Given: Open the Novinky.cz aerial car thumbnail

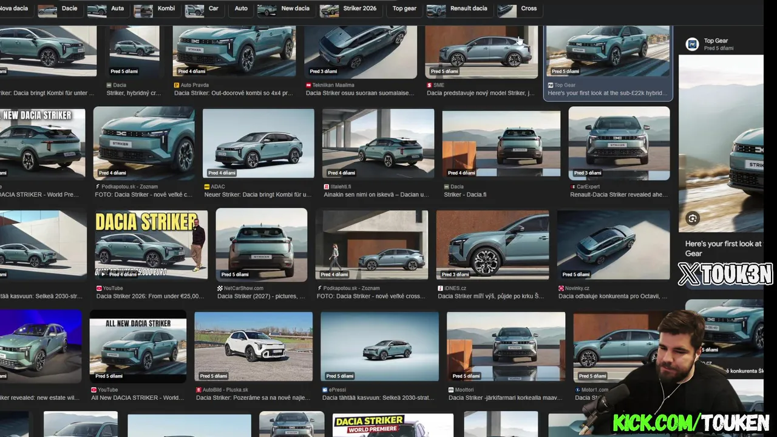Looking at the screenshot, I should pos(613,245).
